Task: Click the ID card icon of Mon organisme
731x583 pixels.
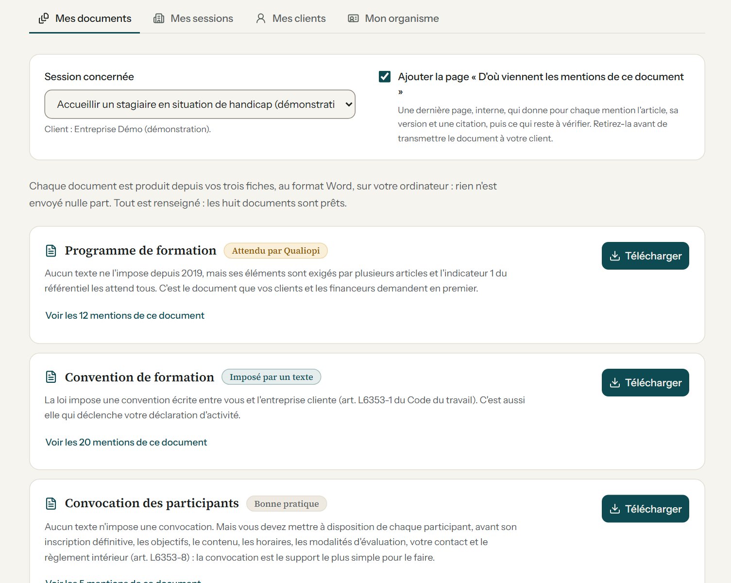Action: (x=353, y=18)
